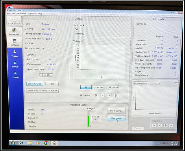The width and height of the screenshot is (185, 151).
Task: Collapse the Size distribution chart panel
Action: (176, 83)
